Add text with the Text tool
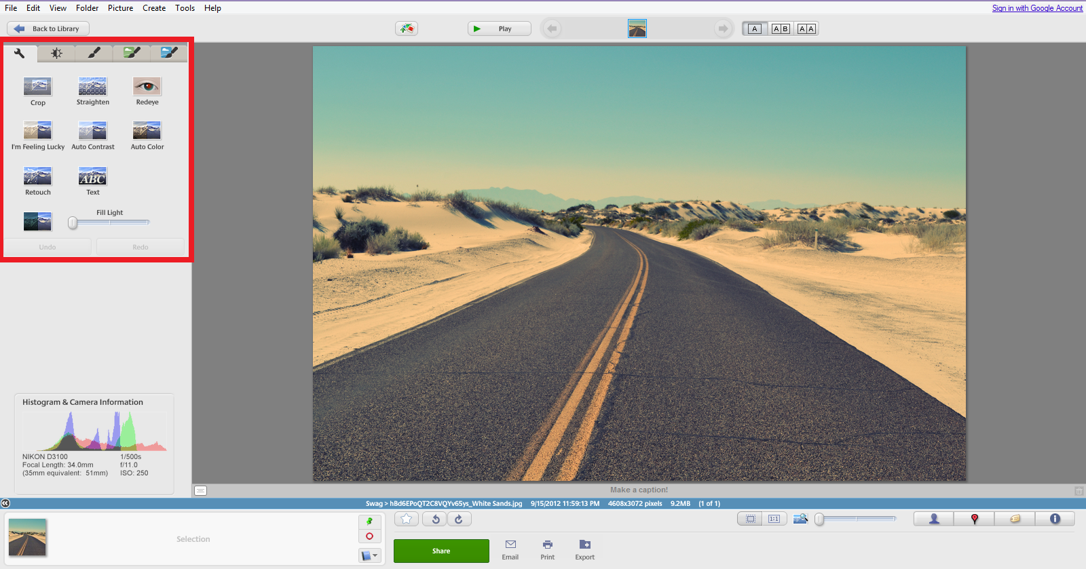This screenshot has width=1086, height=569. tap(92, 176)
